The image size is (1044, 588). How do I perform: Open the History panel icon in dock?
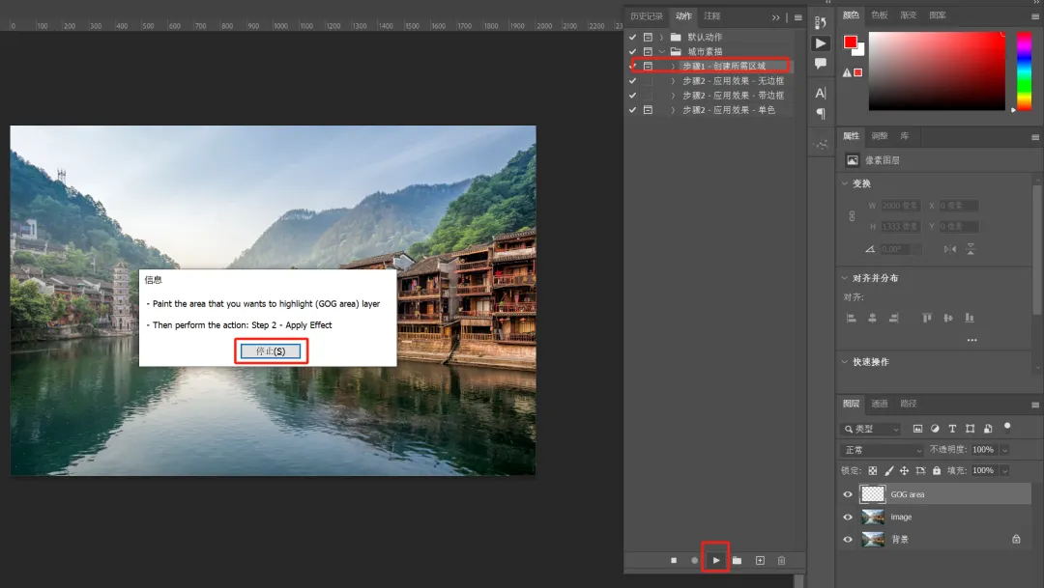821,22
